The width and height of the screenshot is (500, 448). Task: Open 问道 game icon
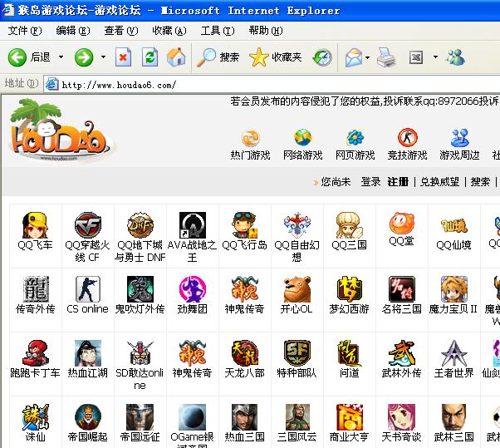click(349, 353)
